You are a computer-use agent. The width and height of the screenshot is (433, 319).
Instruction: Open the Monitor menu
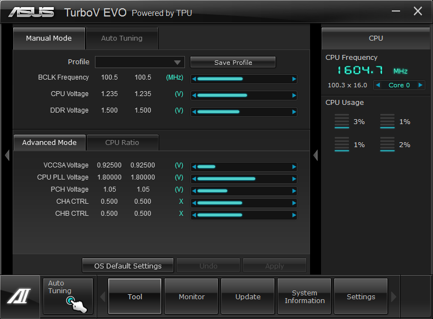click(x=192, y=296)
